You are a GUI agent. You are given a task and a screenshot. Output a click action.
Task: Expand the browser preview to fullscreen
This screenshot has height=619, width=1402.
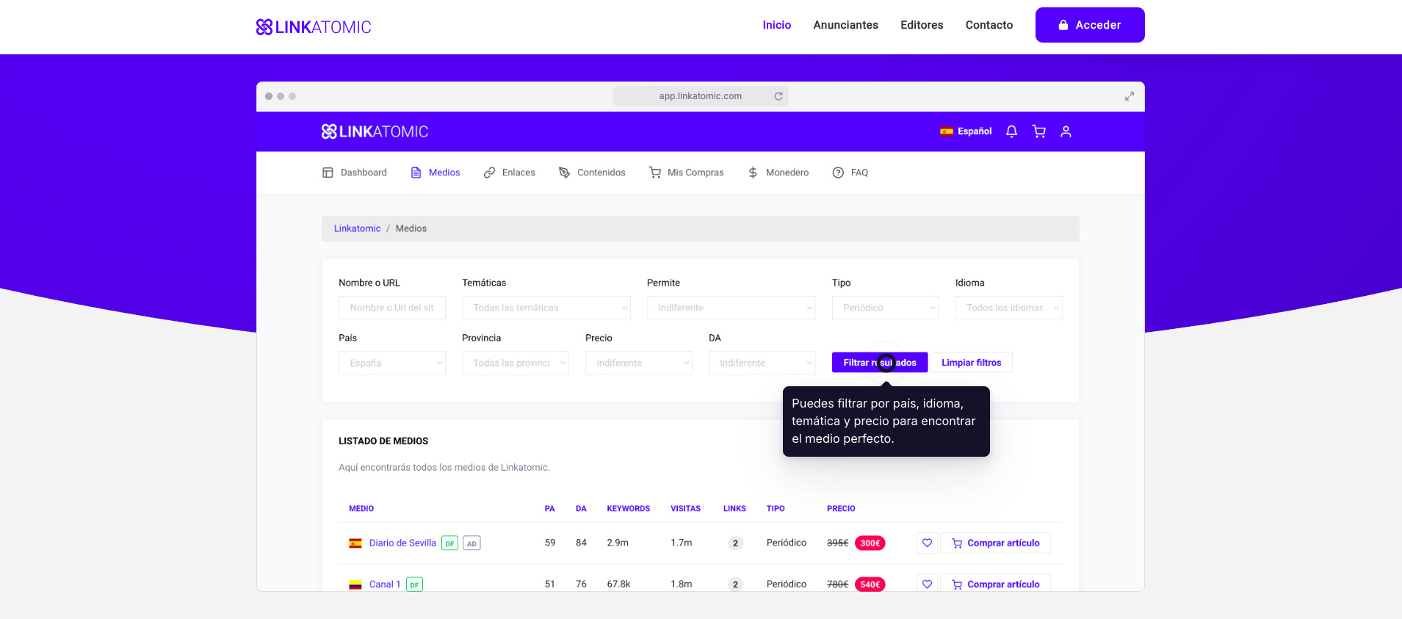coord(1129,96)
